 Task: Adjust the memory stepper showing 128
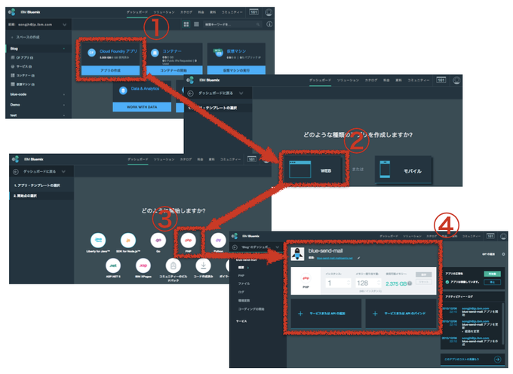[x=379, y=283]
